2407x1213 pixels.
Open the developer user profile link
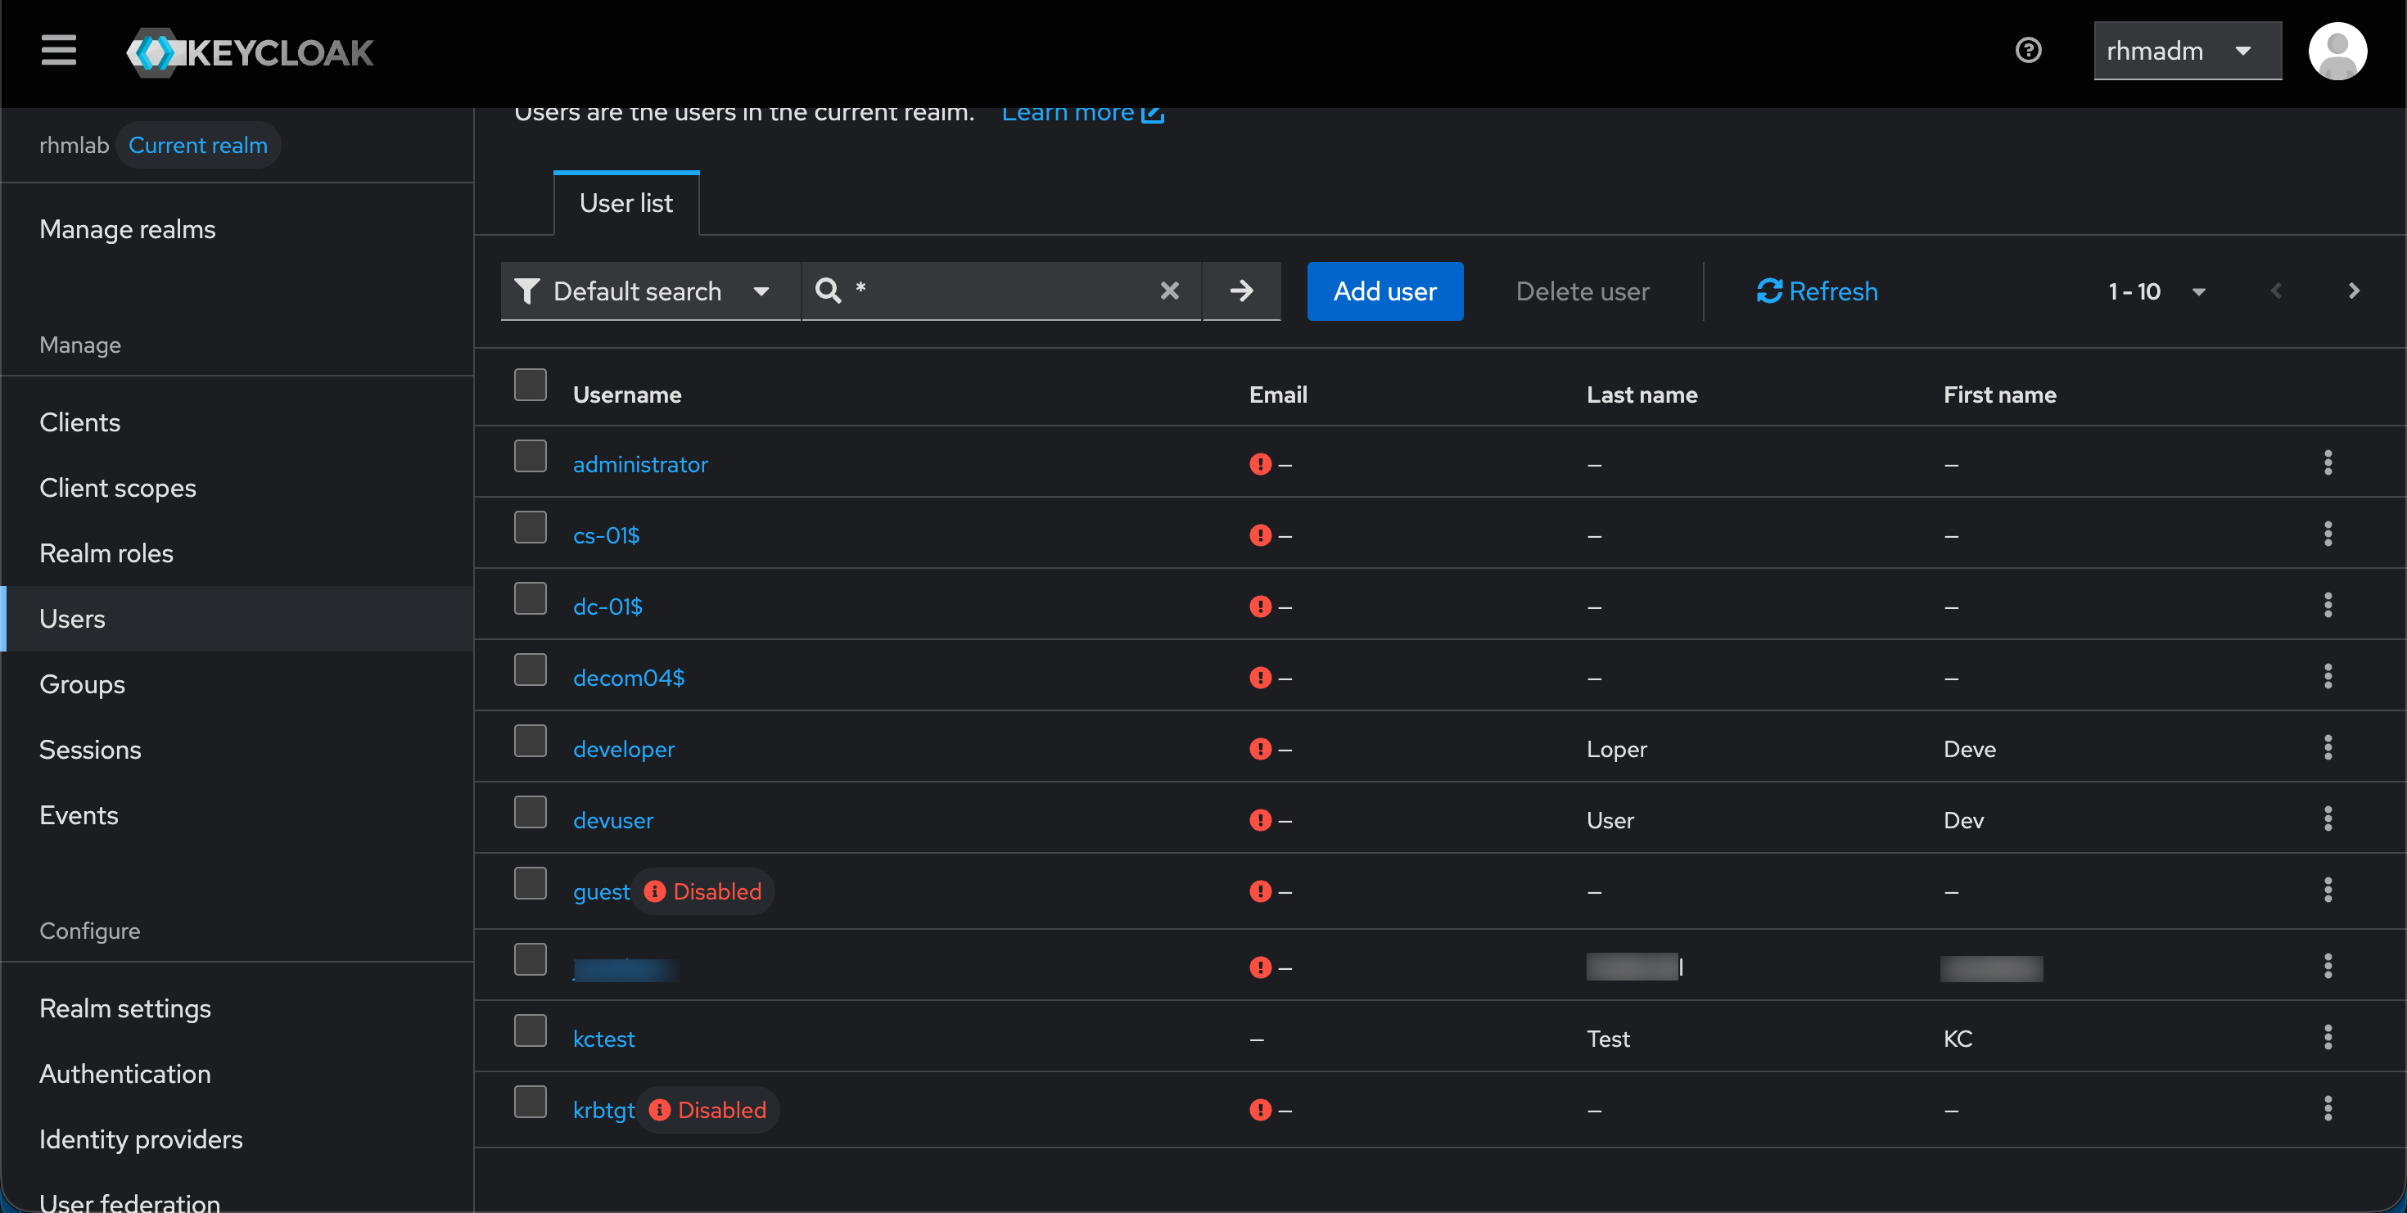coord(623,748)
